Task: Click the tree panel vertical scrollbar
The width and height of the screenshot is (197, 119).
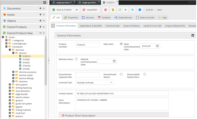Action: click(x=46, y=62)
